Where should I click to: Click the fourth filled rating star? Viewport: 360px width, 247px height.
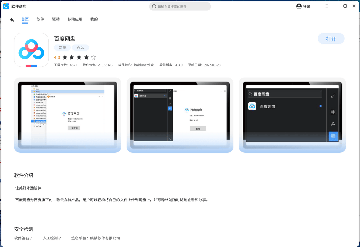pyautogui.click(x=86, y=57)
